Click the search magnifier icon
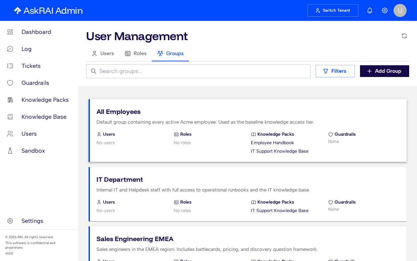Image resolution: width=417 pixels, height=261 pixels. click(93, 71)
